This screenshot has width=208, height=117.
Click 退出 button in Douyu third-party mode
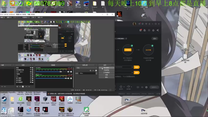[155, 38]
